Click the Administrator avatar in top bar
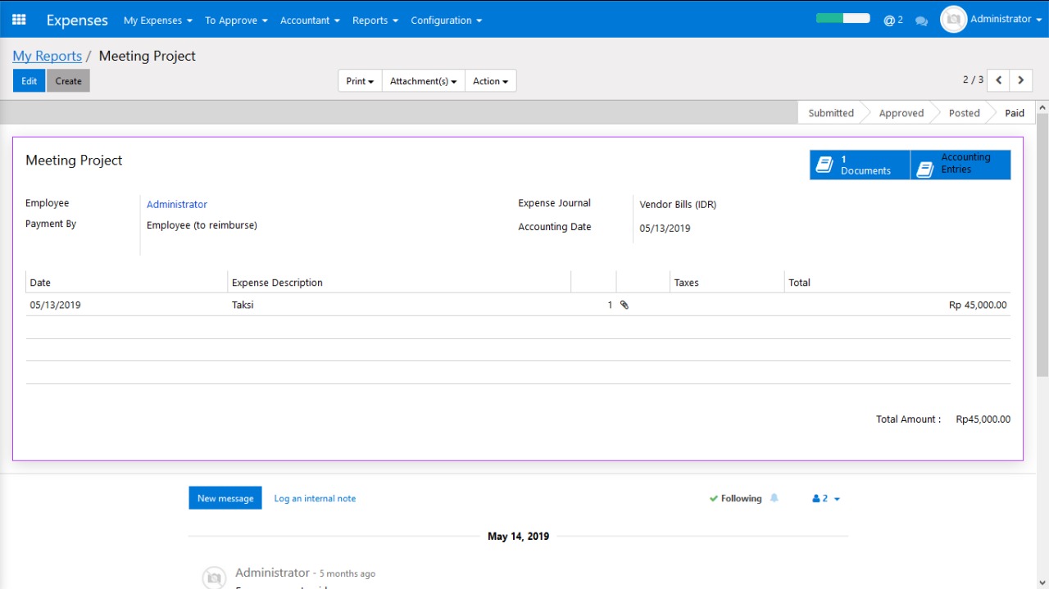Viewport: 1049px width, 589px height. (953, 19)
